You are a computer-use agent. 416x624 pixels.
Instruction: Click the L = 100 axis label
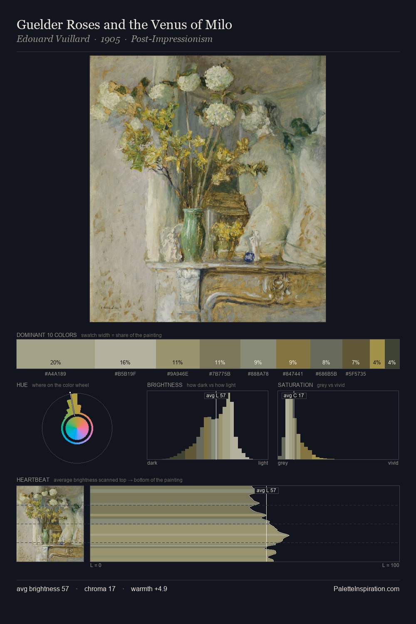(x=391, y=565)
